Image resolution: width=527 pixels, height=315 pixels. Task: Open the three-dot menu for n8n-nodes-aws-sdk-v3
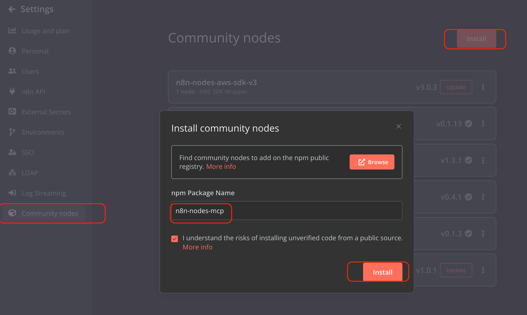(x=483, y=87)
